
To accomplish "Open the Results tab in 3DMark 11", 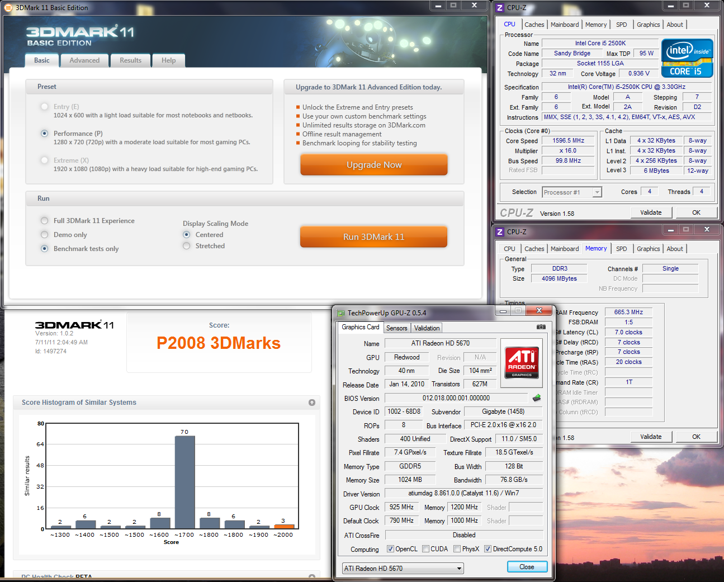I will (x=130, y=60).
